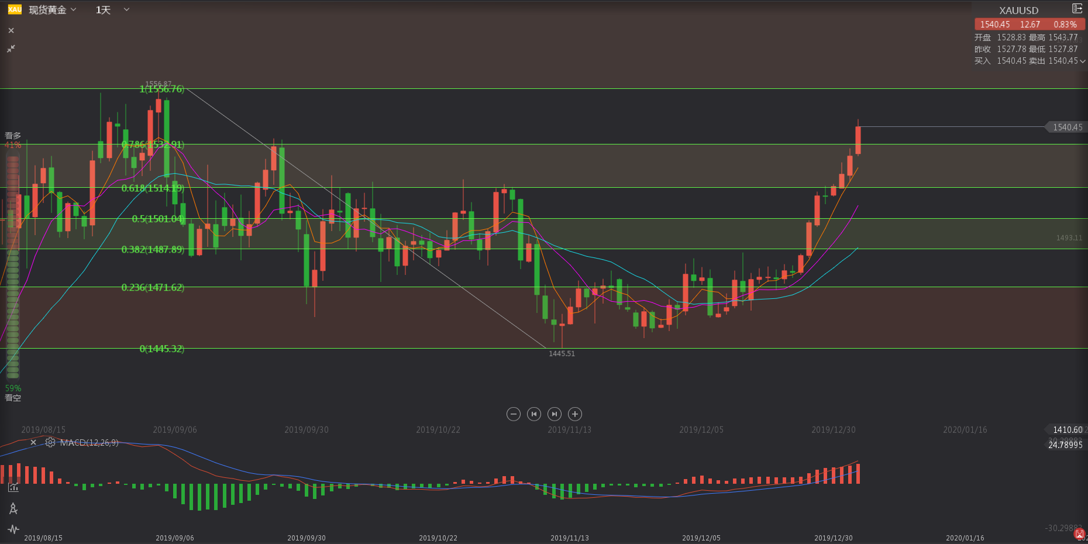Jump to the previous bar with the skip-back button
The height and width of the screenshot is (544, 1088).
click(x=533, y=414)
